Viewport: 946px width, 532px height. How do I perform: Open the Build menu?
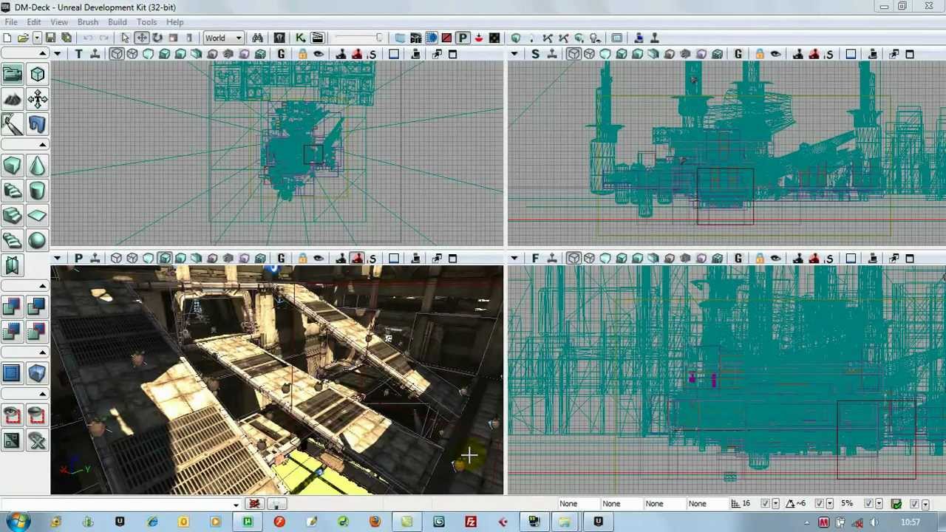[x=117, y=22]
